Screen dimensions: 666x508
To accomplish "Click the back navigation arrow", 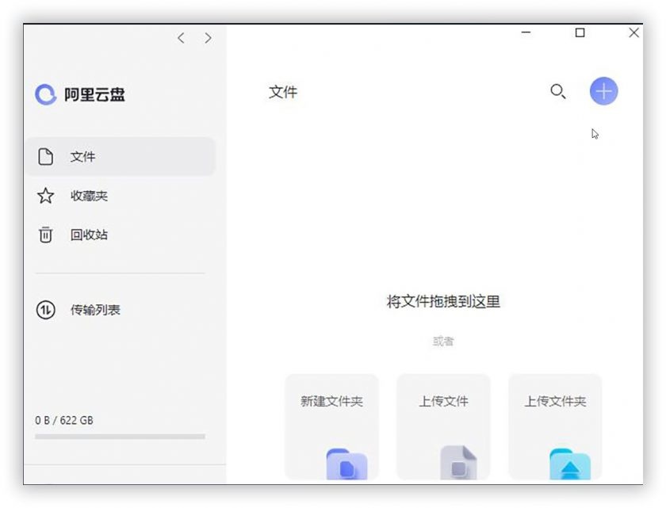I will point(181,38).
